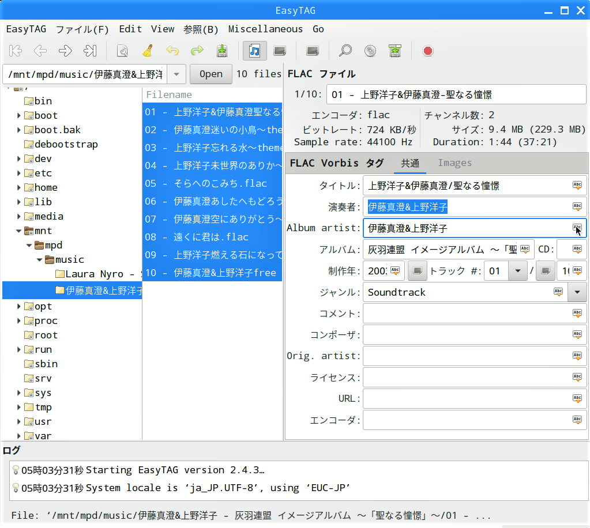This screenshot has width=590, height=528.
Task: Apply ライセンス to selected files
Action: (x=577, y=377)
